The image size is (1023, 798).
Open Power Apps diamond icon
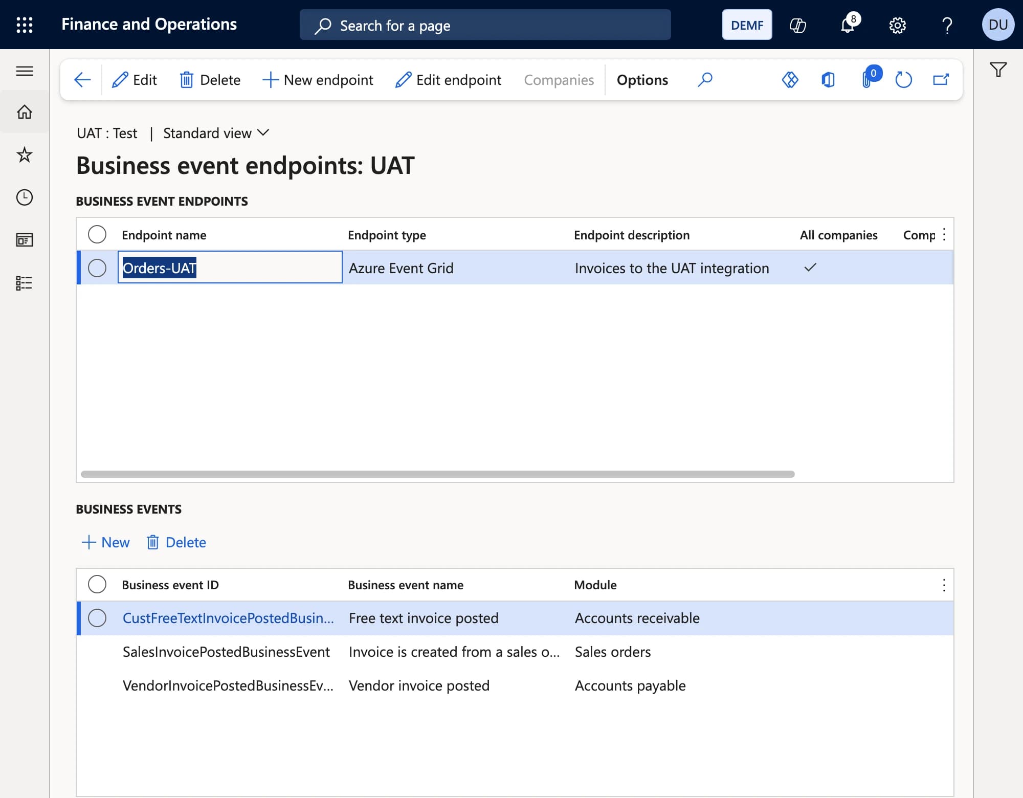790,80
